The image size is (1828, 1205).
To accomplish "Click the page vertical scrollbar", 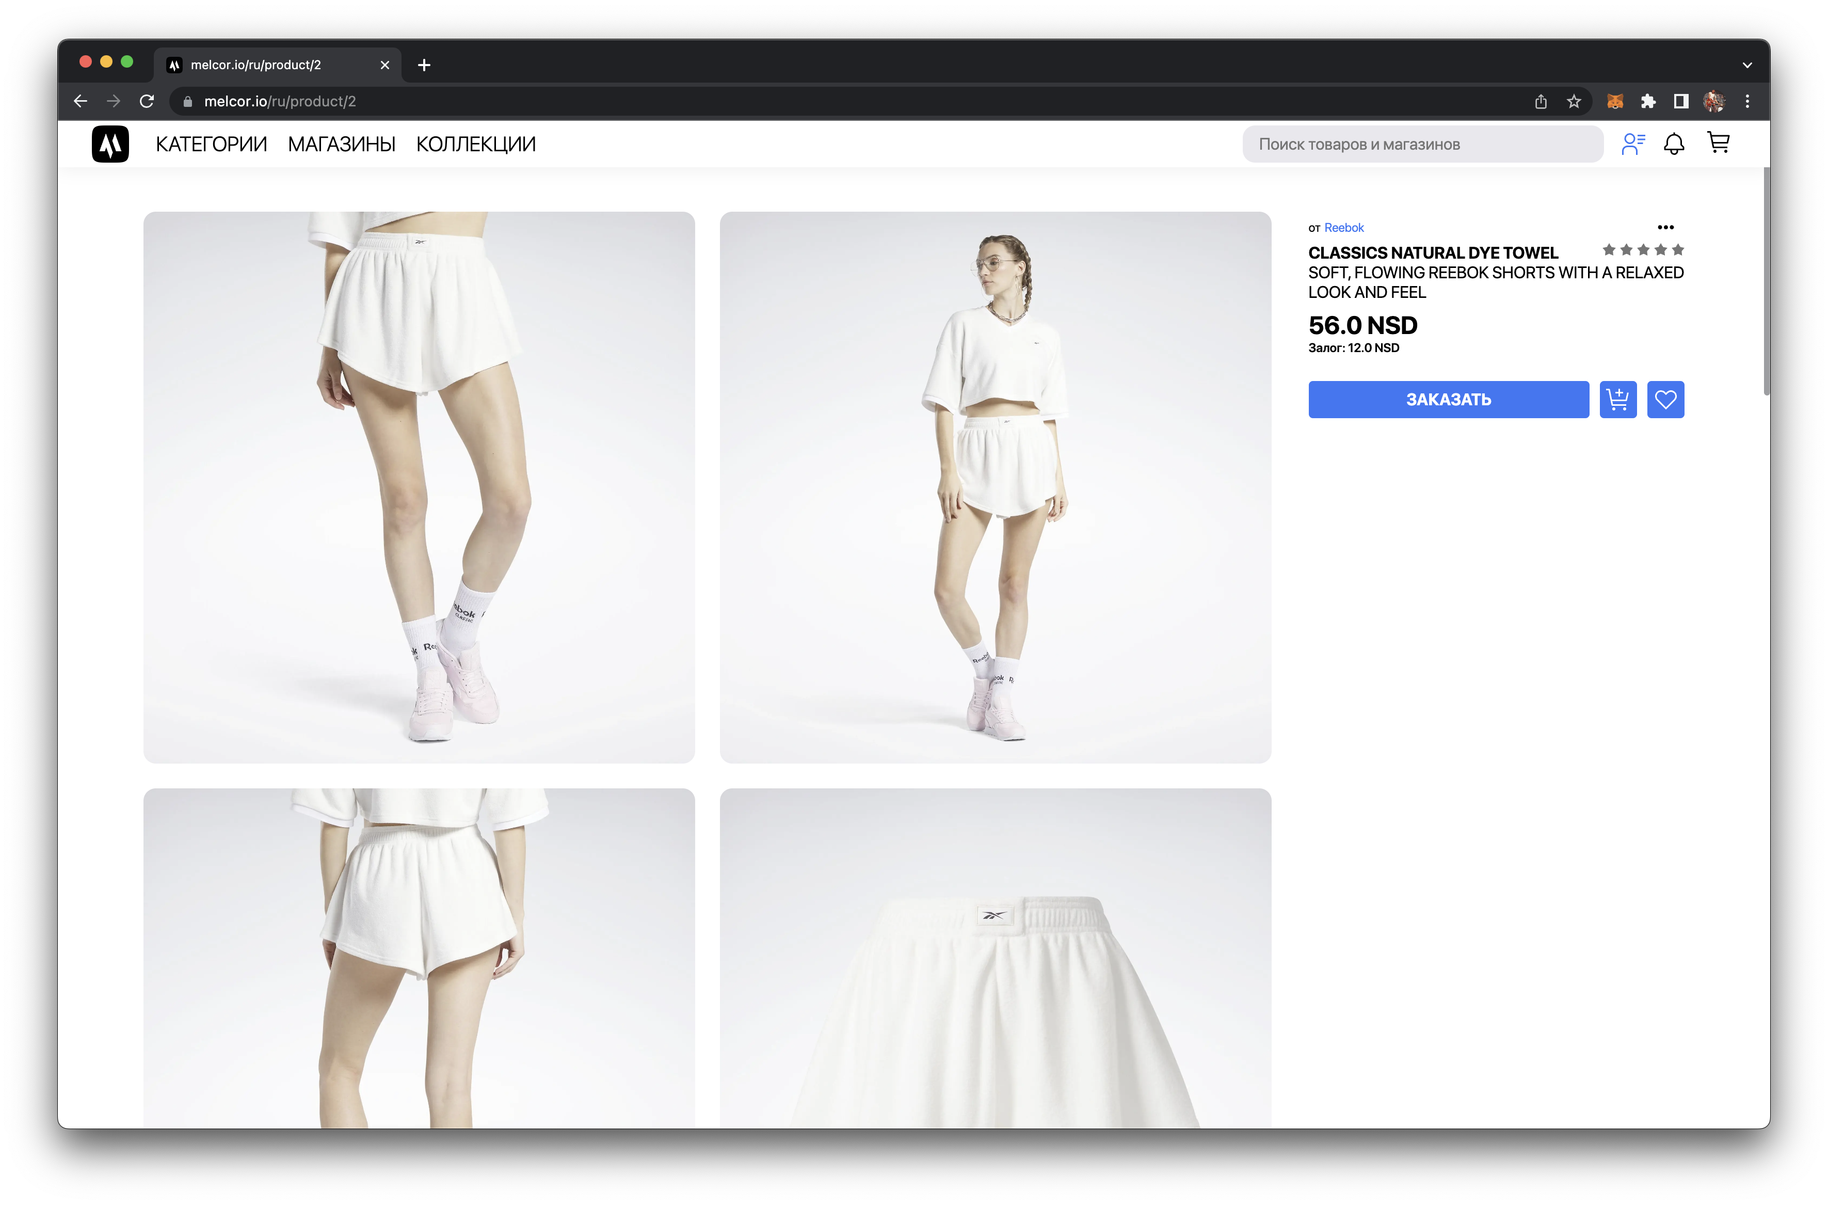I will [x=1766, y=281].
